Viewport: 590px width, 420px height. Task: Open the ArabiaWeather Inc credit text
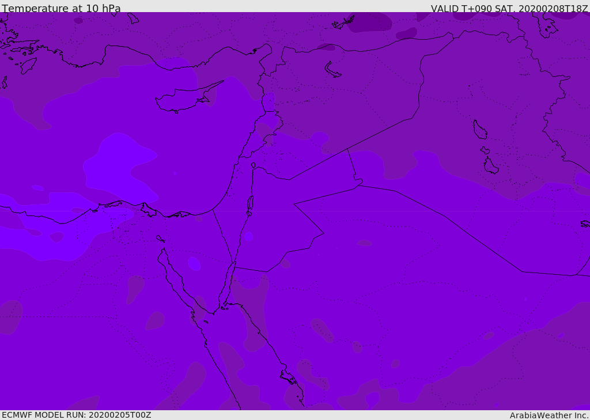(x=549, y=415)
